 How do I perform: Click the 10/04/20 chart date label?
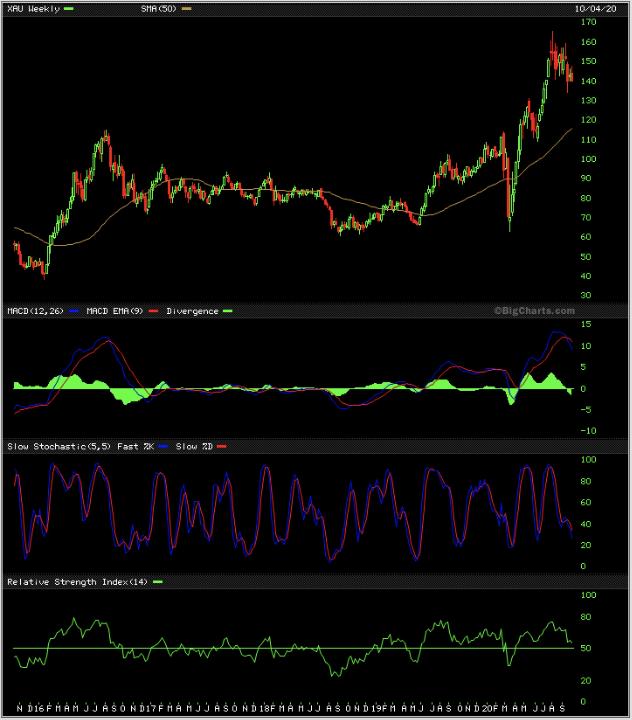[x=595, y=9]
